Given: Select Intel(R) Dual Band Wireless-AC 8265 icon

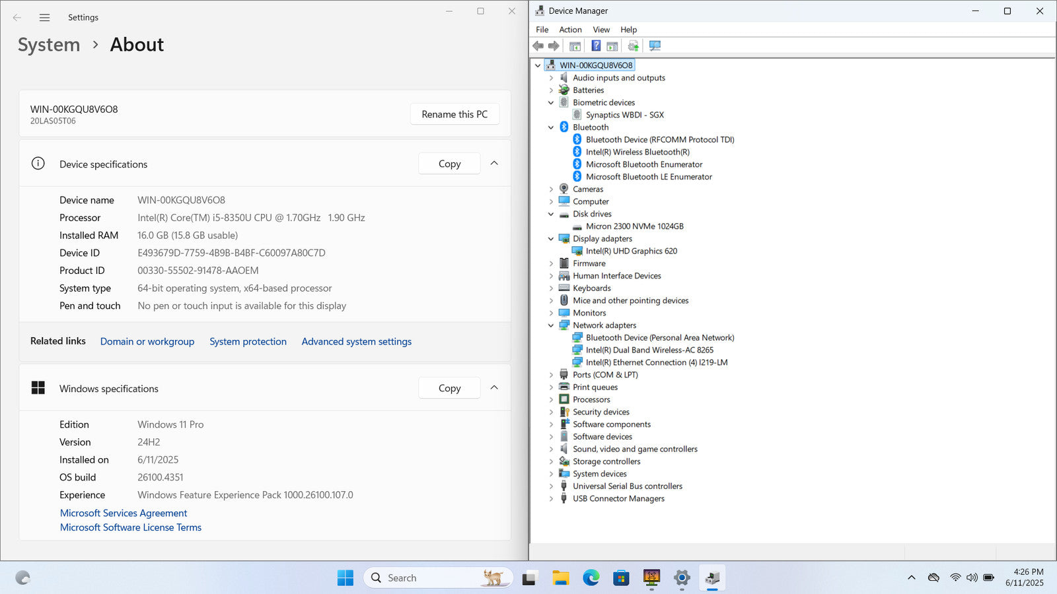Looking at the screenshot, I should point(577,350).
